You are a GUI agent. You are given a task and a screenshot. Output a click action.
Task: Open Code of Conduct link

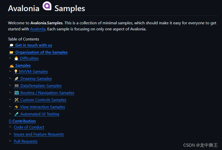click(29, 127)
